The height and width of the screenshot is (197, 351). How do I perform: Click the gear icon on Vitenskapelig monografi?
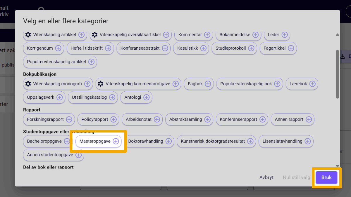pyautogui.click(x=28, y=84)
